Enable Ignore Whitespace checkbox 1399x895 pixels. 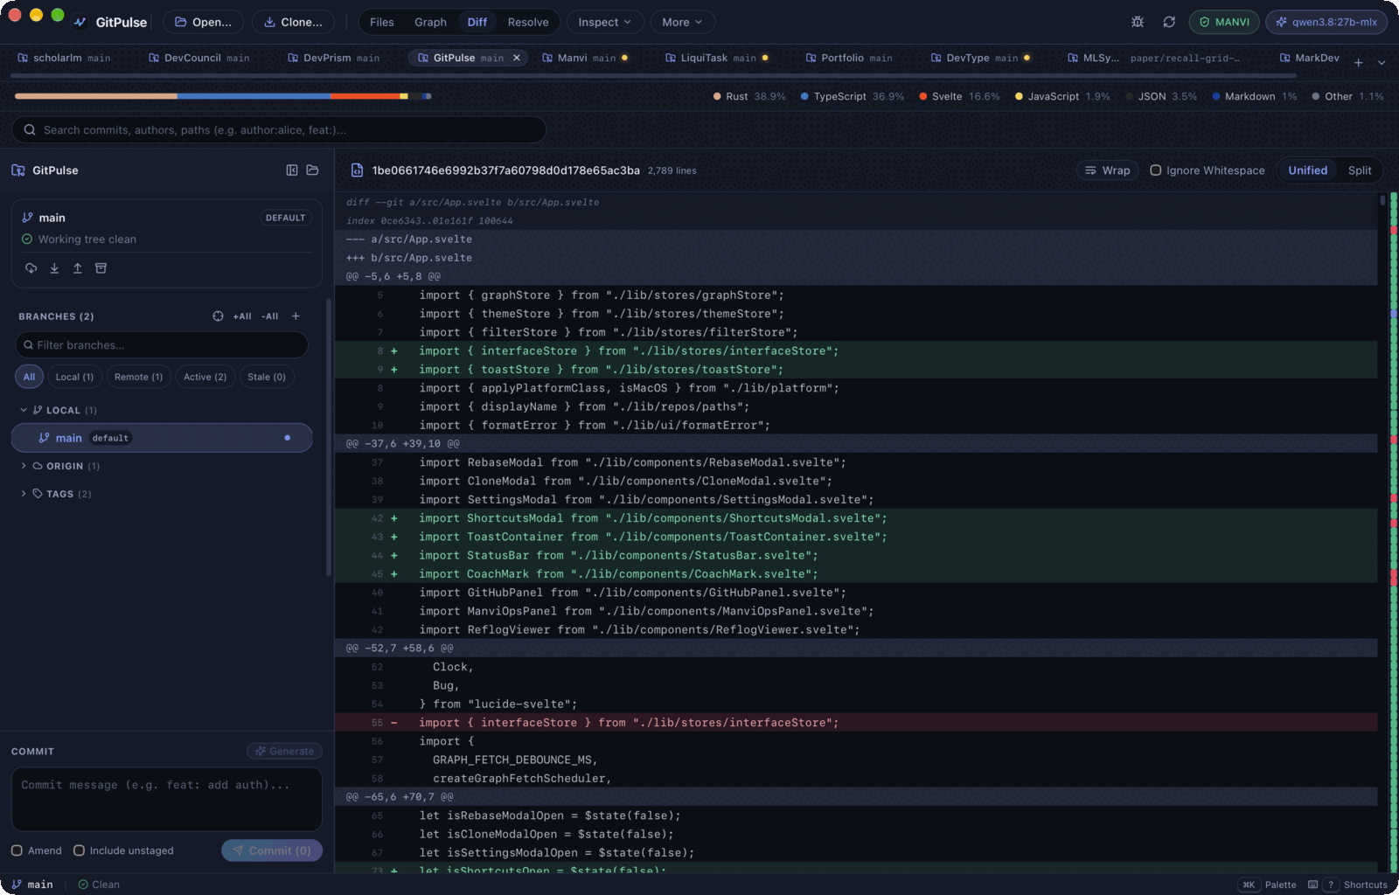pyautogui.click(x=1155, y=170)
